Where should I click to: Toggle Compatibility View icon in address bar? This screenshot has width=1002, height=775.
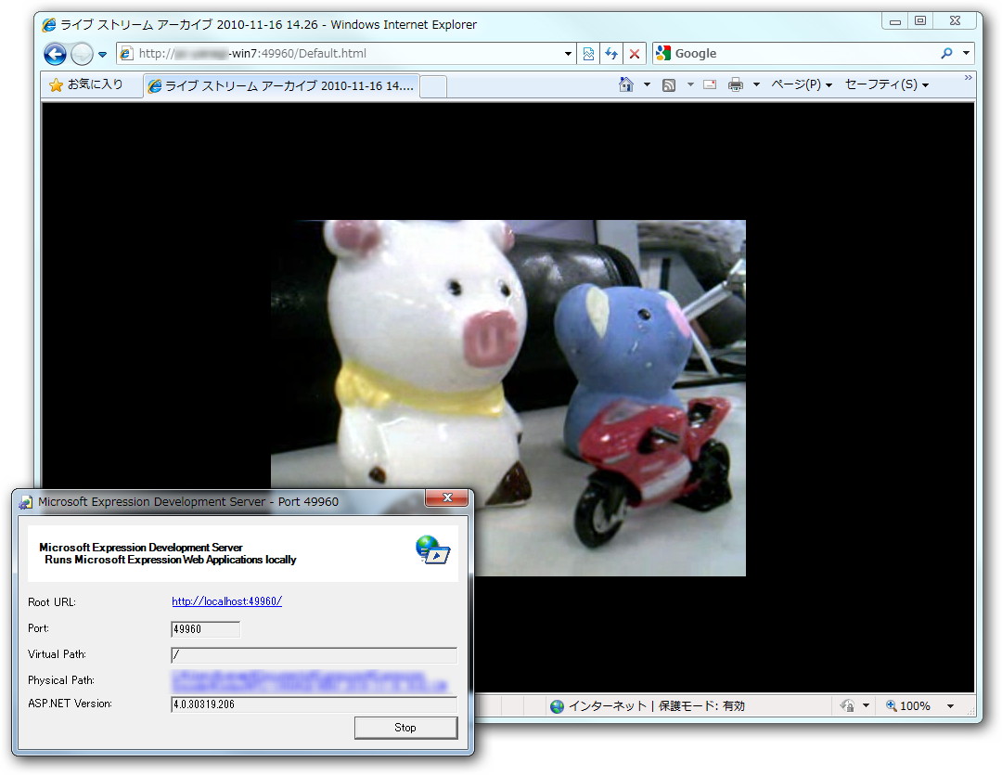coord(588,55)
